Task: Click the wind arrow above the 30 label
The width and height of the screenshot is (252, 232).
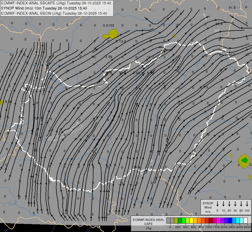Action: [235, 204]
